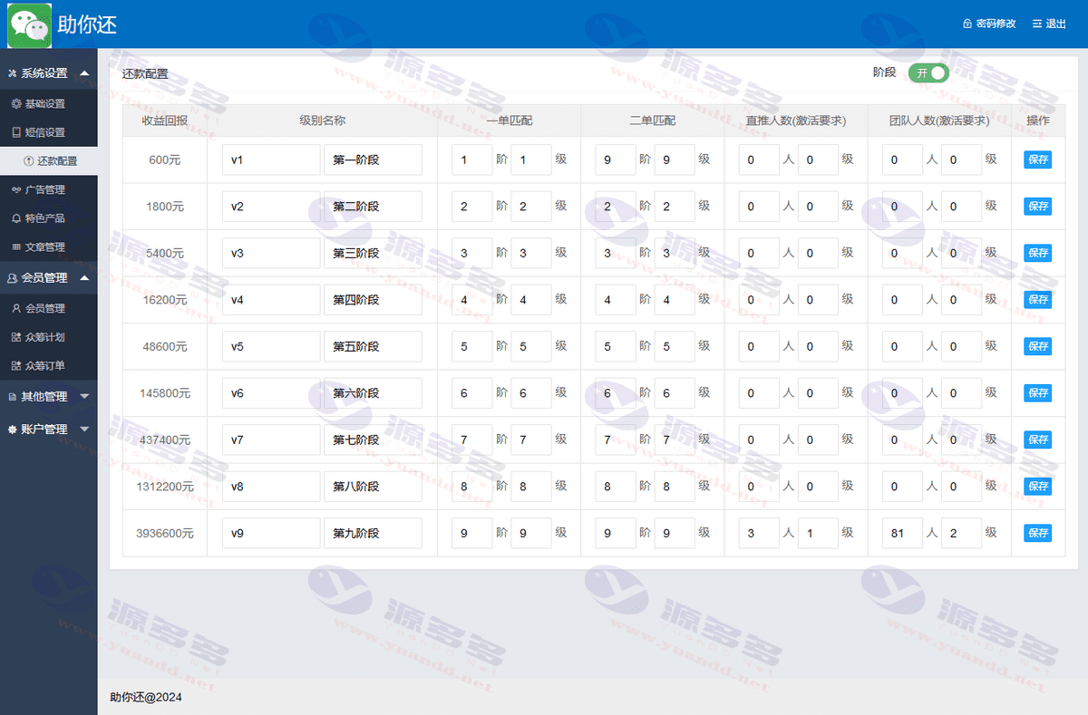The width and height of the screenshot is (1088, 715).
Task: Click the 81 team count field
Action: [x=902, y=533]
